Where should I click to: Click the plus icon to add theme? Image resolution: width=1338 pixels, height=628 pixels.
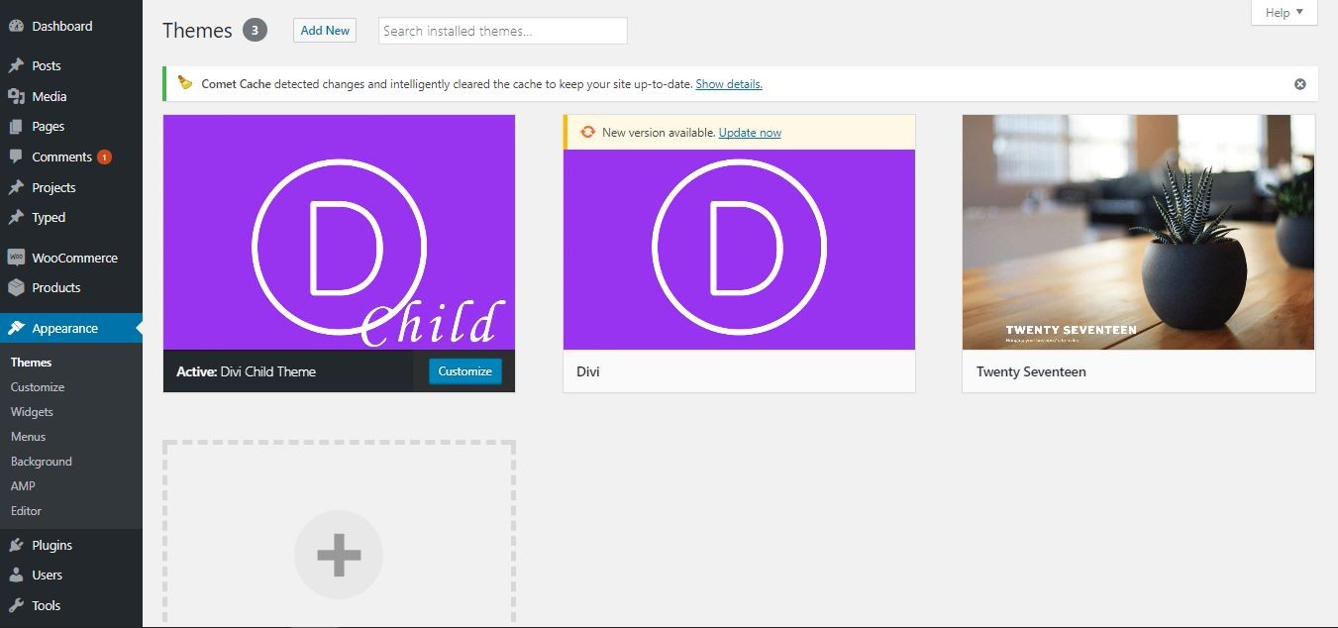point(339,556)
